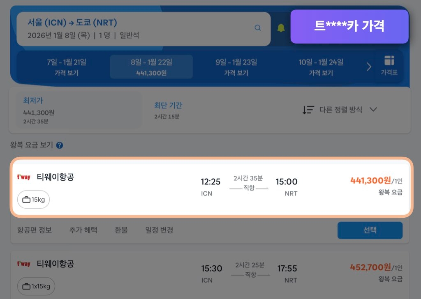Expand more dates with the right arrow chevron
The image size is (421, 299).
(x=369, y=67)
